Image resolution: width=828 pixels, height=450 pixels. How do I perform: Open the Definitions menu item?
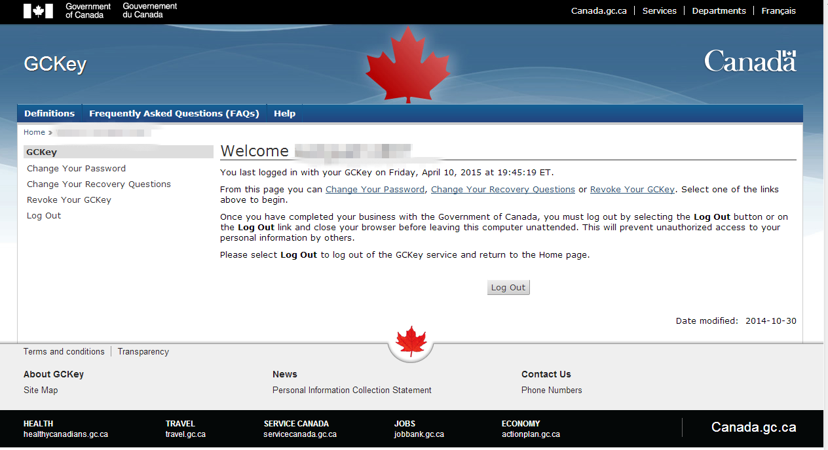tap(50, 113)
